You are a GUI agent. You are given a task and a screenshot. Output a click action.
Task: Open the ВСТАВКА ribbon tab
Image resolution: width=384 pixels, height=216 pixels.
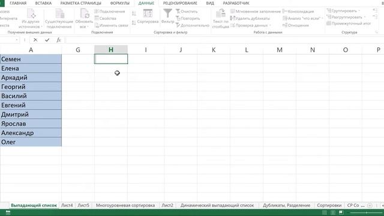[43, 3]
